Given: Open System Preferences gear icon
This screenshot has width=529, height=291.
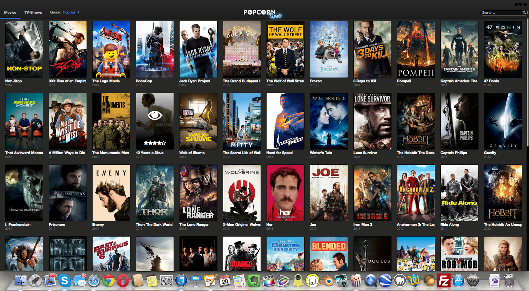Looking at the screenshot, I should click(166, 281).
